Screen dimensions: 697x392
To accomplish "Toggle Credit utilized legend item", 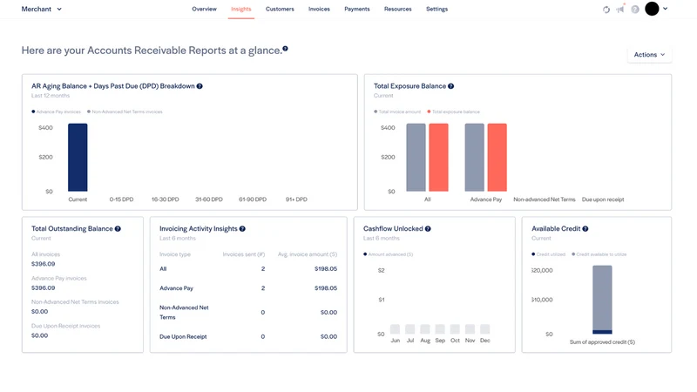I will (549, 254).
